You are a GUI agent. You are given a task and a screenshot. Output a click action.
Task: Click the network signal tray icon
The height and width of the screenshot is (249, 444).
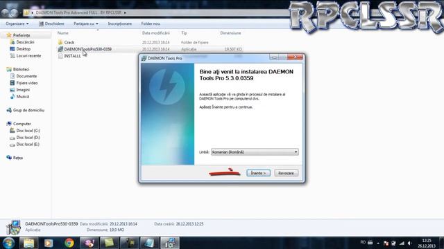402,243
